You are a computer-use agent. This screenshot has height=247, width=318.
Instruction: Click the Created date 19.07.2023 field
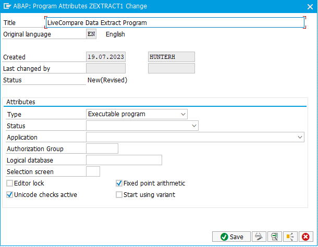(106, 57)
